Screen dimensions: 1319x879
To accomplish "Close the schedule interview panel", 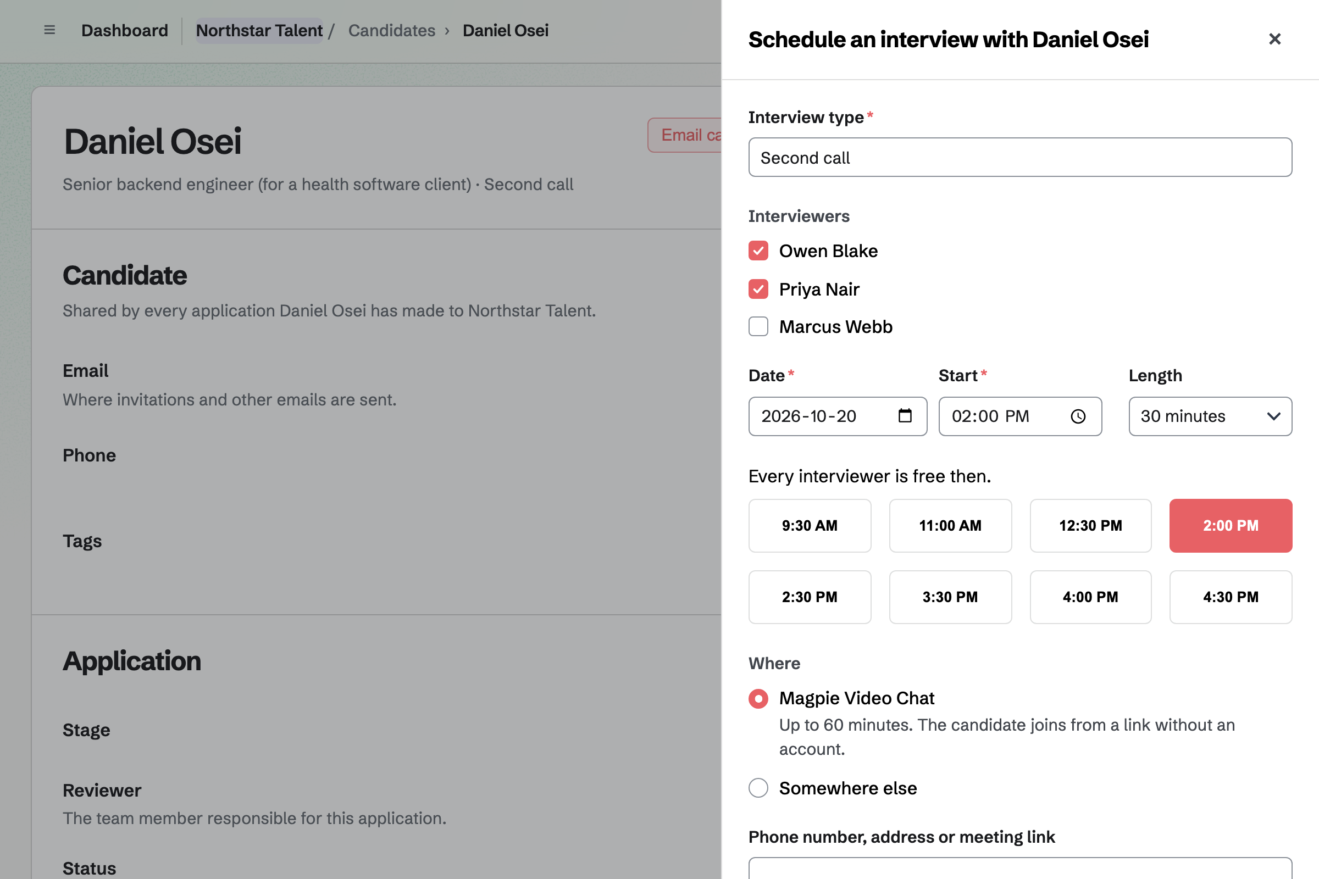I will [x=1274, y=39].
